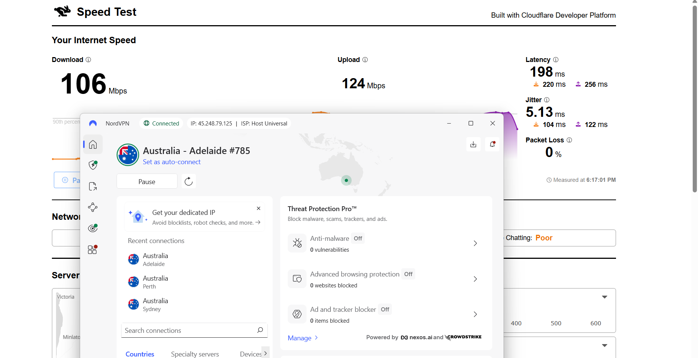Open the NordVPN Home panel
This screenshot has height=358, width=698.
coord(93,144)
